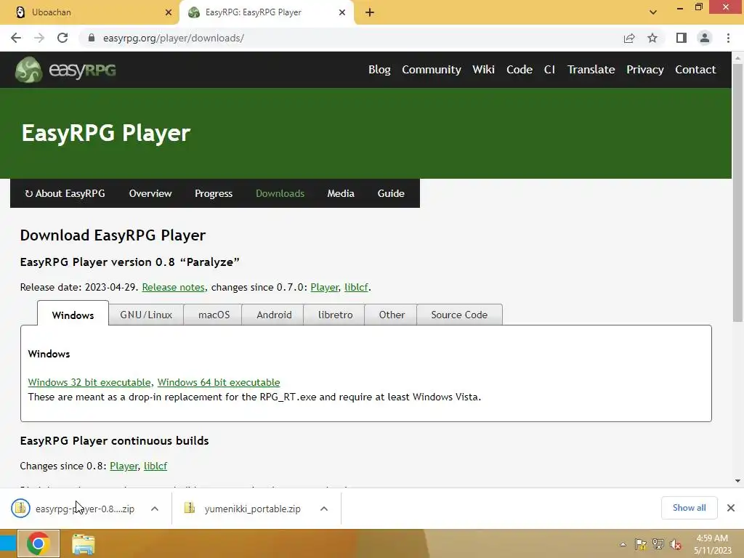Open Chrome three-dot menu
The image size is (744, 558).
[x=728, y=38]
